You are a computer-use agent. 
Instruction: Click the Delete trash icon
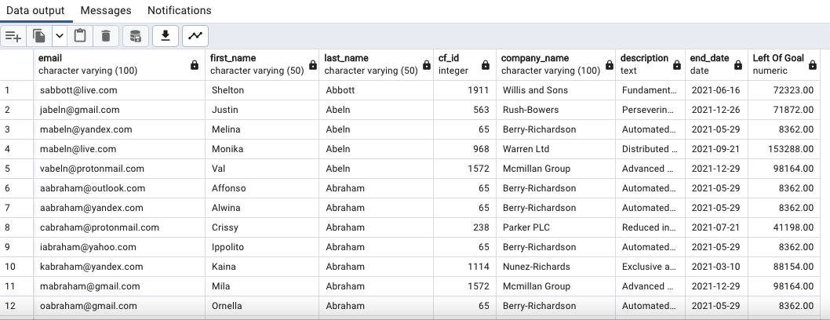pos(106,36)
